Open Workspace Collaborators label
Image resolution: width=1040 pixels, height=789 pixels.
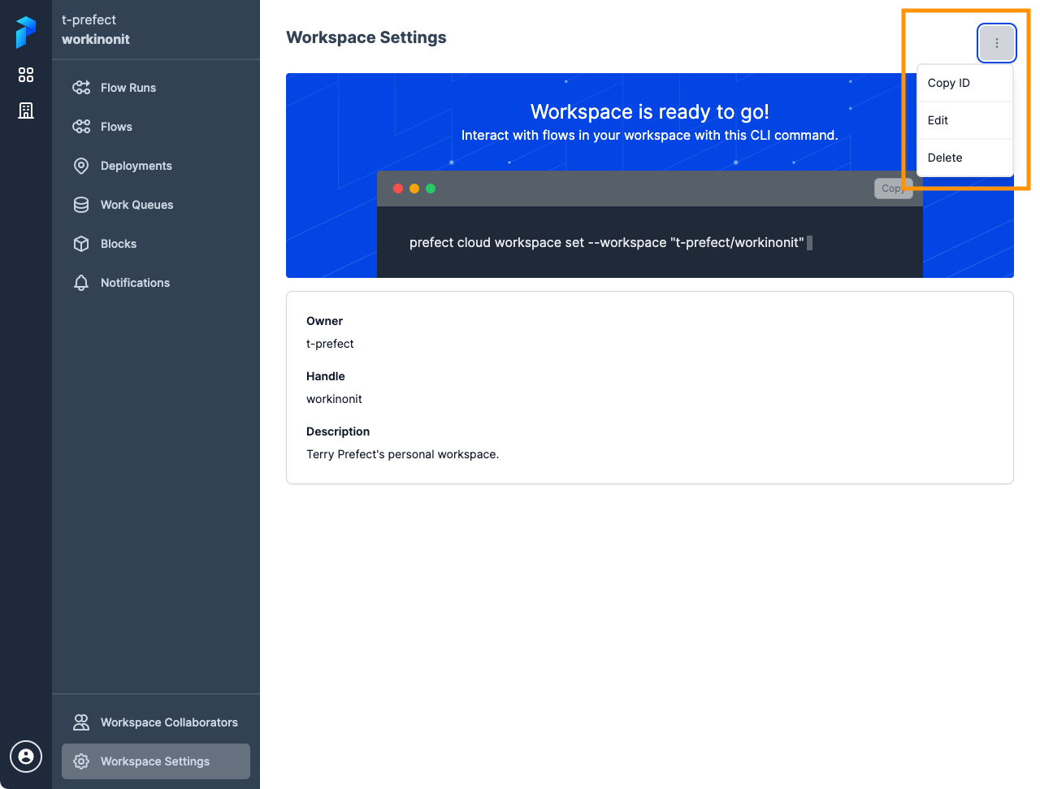(169, 722)
